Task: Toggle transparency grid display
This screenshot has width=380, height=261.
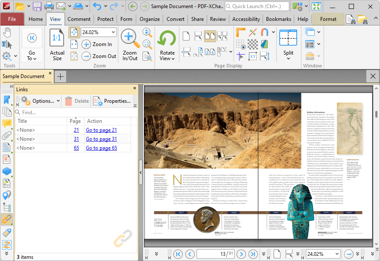Action: coord(252,44)
